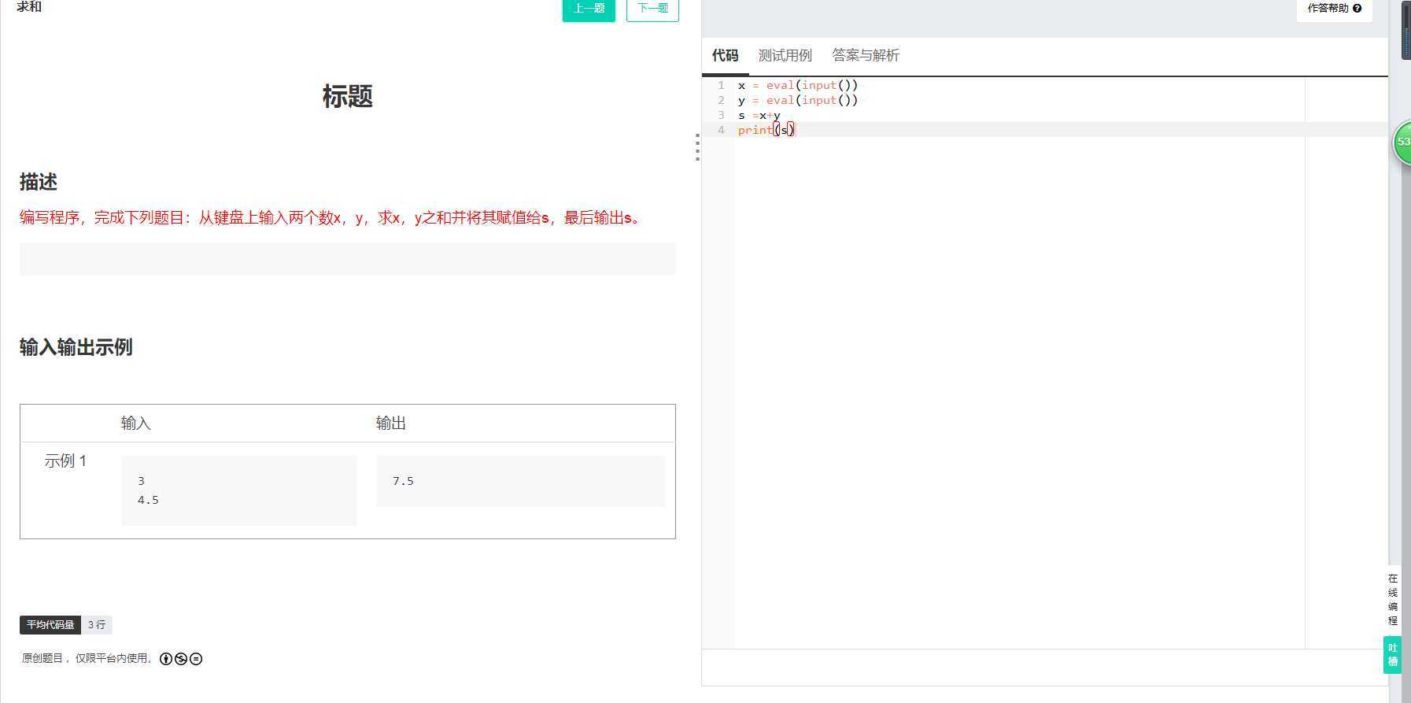Click the print(s) code line
The width and height of the screenshot is (1411, 703).
coord(766,130)
